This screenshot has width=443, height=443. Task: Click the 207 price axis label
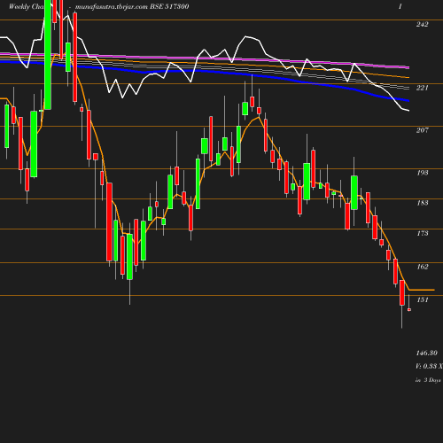[422, 130]
